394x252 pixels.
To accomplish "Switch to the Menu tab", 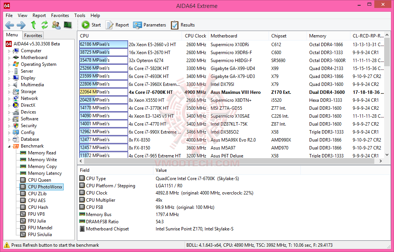I will (x=12, y=35).
